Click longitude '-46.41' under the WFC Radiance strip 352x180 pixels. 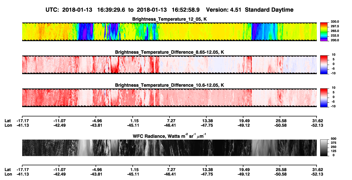[x=170, y=174]
